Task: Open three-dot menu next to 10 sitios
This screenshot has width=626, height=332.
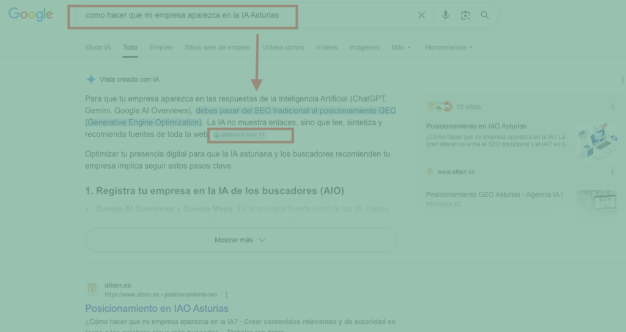Action: [x=613, y=106]
